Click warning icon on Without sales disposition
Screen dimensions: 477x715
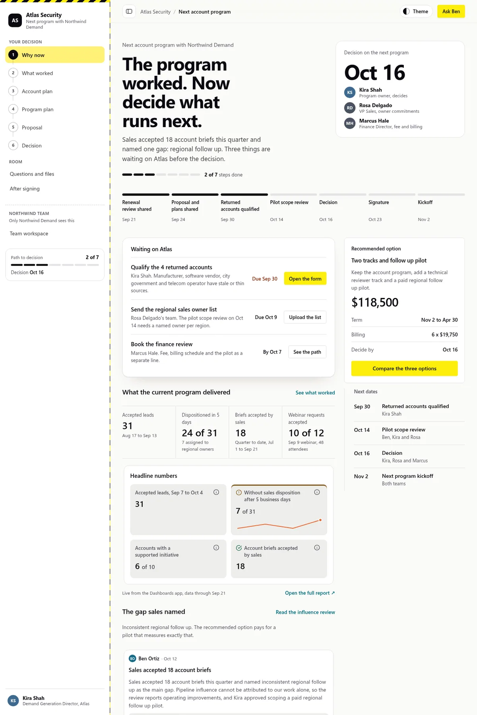pos(239,493)
